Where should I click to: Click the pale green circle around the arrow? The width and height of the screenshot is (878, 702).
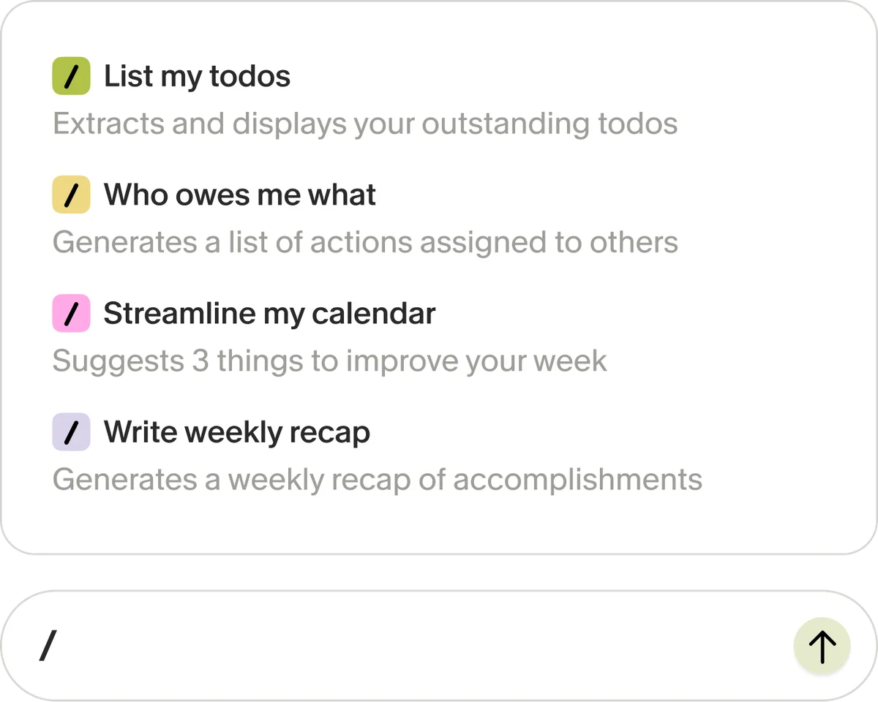(x=821, y=646)
